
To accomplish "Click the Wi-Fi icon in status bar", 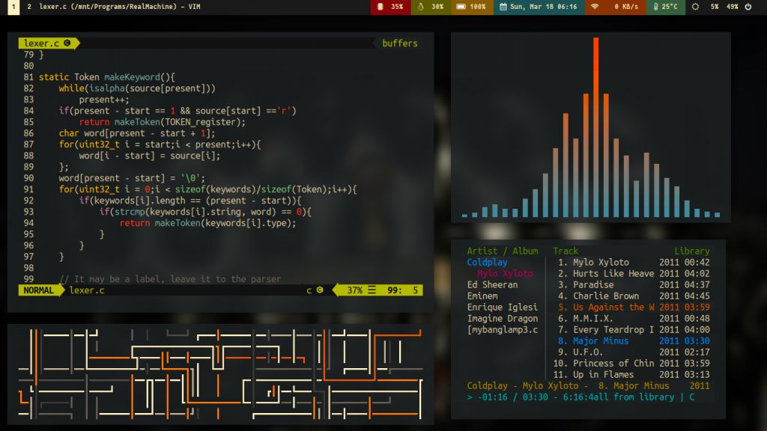I will pos(595,7).
